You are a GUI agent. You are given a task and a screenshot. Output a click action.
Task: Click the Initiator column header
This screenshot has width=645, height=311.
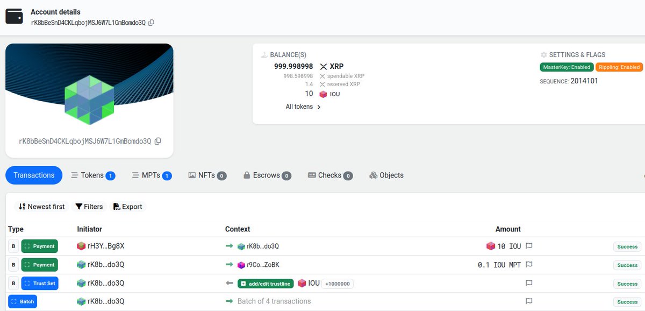89,229
